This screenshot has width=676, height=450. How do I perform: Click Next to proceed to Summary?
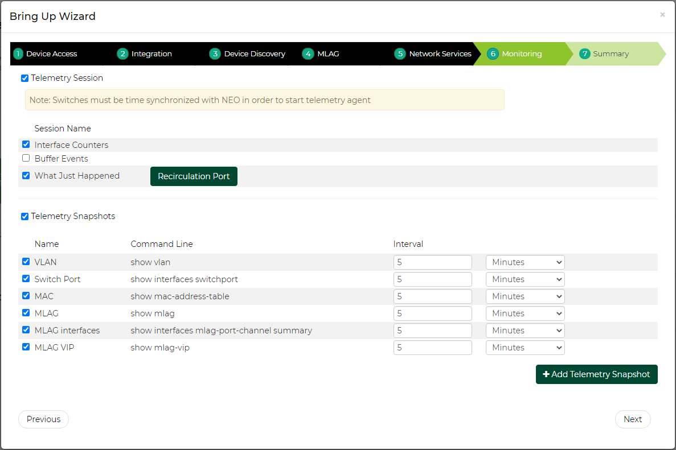point(632,419)
